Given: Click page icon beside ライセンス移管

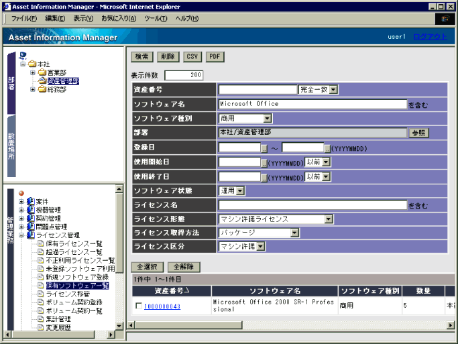Looking at the screenshot, I should [41, 294].
